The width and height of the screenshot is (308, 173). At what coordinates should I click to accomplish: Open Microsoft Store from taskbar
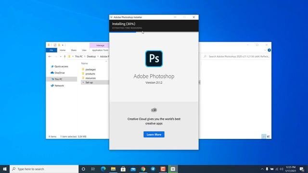[x=123, y=169]
